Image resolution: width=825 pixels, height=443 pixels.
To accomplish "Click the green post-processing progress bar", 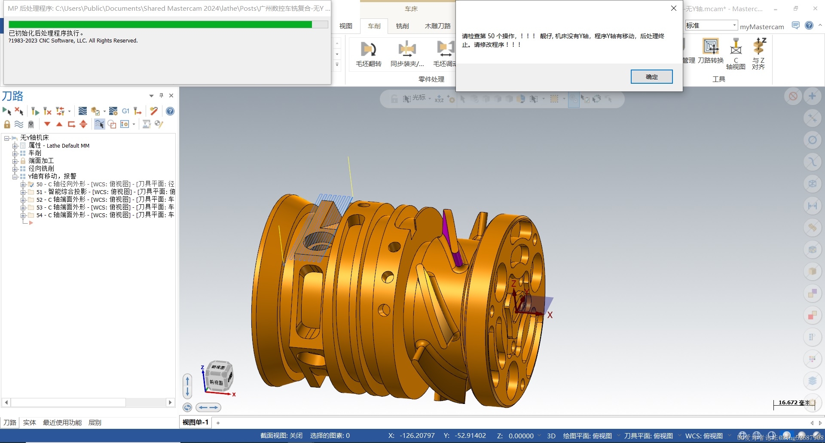I will 160,24.
